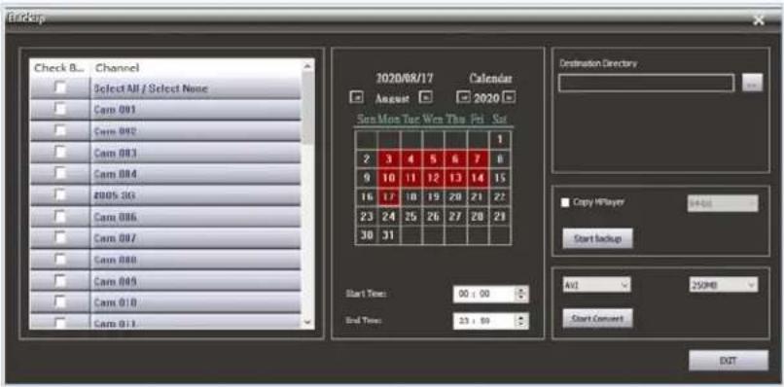
Task: Select August 7 on the calendar
Action: point(477,159)
